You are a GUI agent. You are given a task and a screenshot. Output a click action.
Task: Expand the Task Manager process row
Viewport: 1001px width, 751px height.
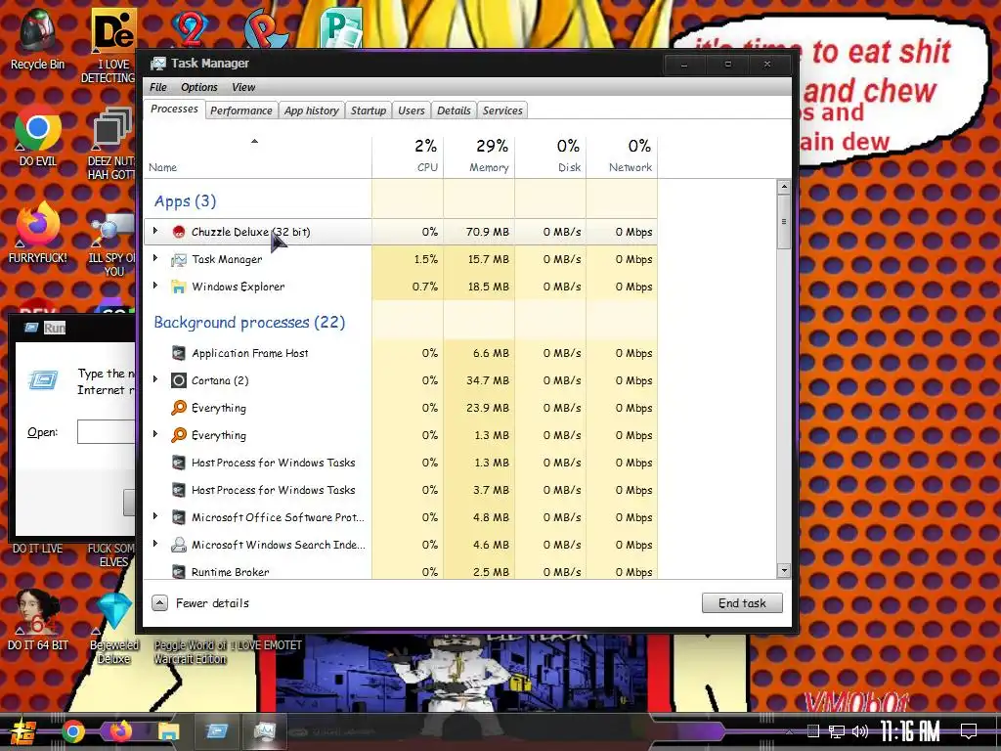[x=155, y=258]
